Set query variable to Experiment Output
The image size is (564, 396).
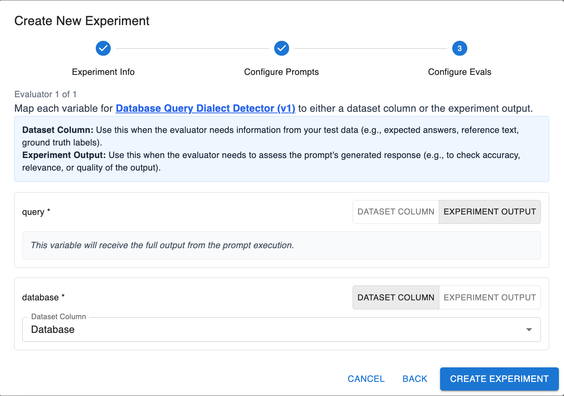[x=489, y=212]
